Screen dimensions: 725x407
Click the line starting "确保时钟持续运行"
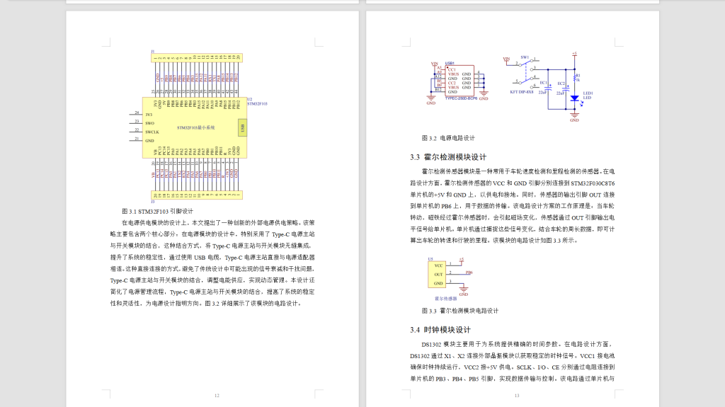tap(513, 367)
